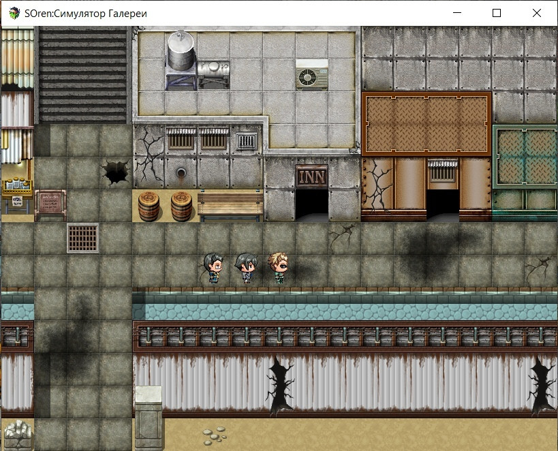Click the right wooden barrel
Screen dimensions: 558x451
(181, 206)
